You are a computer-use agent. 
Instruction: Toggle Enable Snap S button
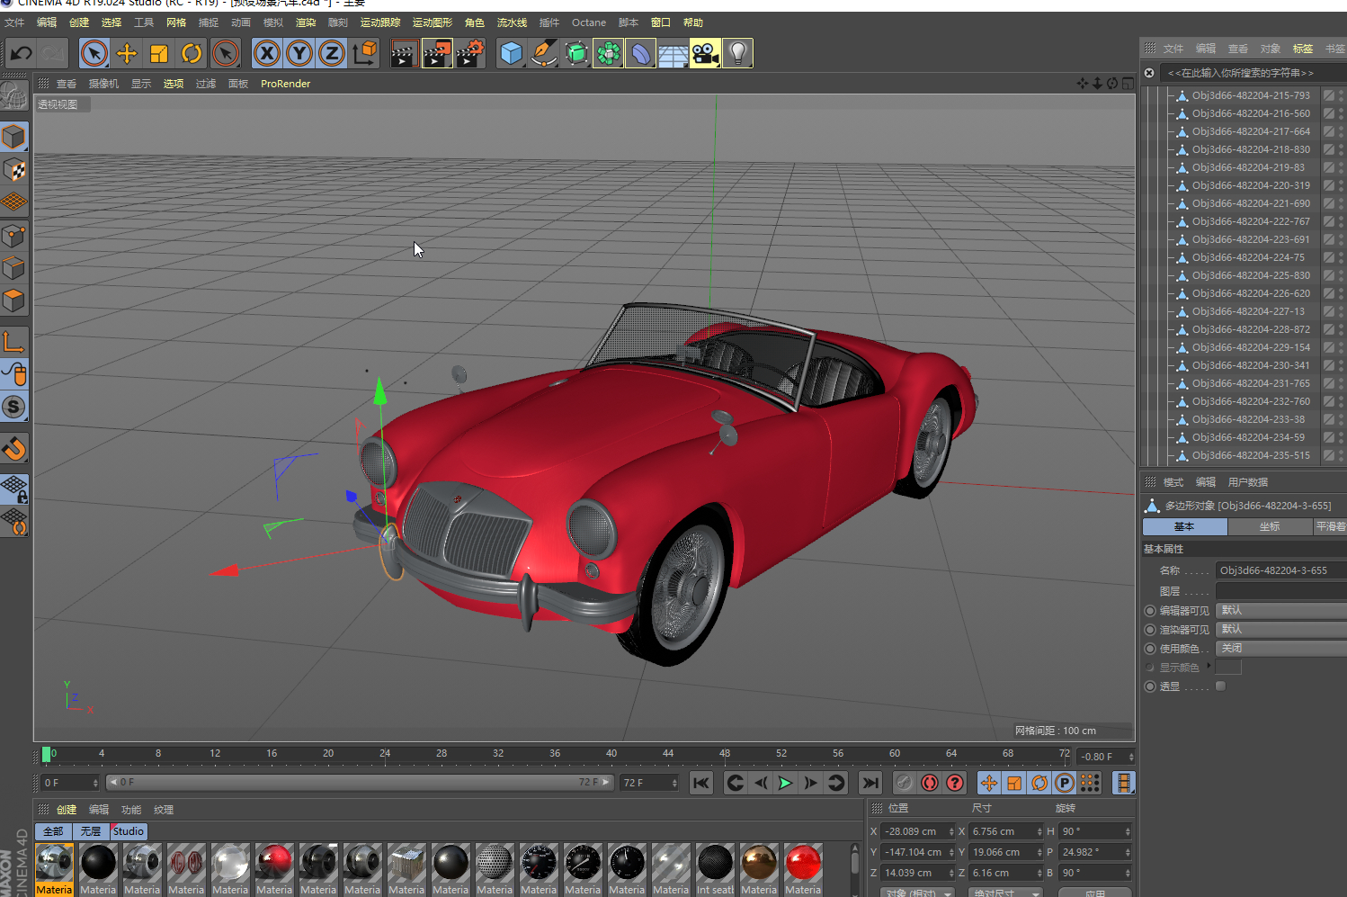pos(13,408)
